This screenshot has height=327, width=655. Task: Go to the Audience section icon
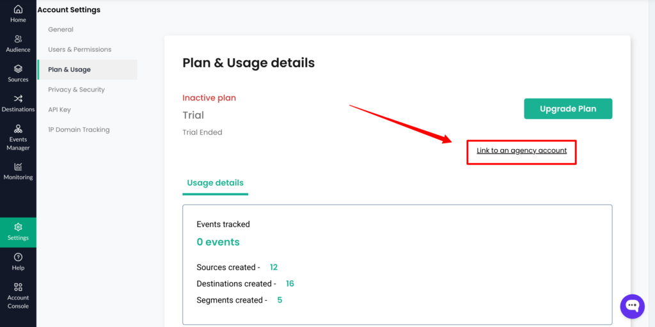point(18,39)
